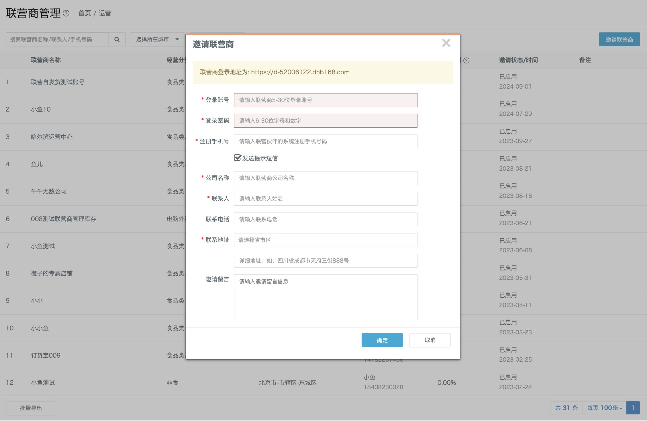Focus the 登录账号 input field

(x=326, y=100)
